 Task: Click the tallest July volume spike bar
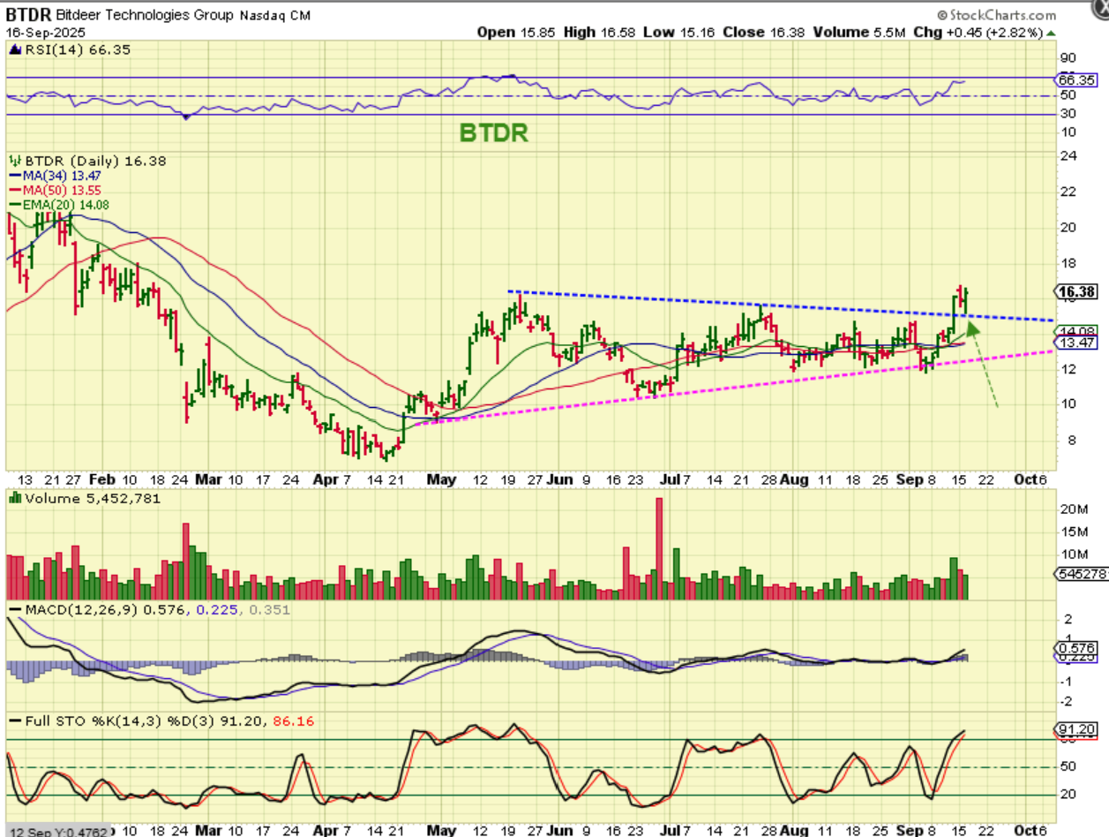pyautogui.click(x=657, y=548)
